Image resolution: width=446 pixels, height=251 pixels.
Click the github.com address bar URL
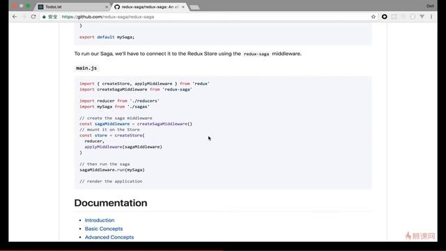tap(108, 17)
